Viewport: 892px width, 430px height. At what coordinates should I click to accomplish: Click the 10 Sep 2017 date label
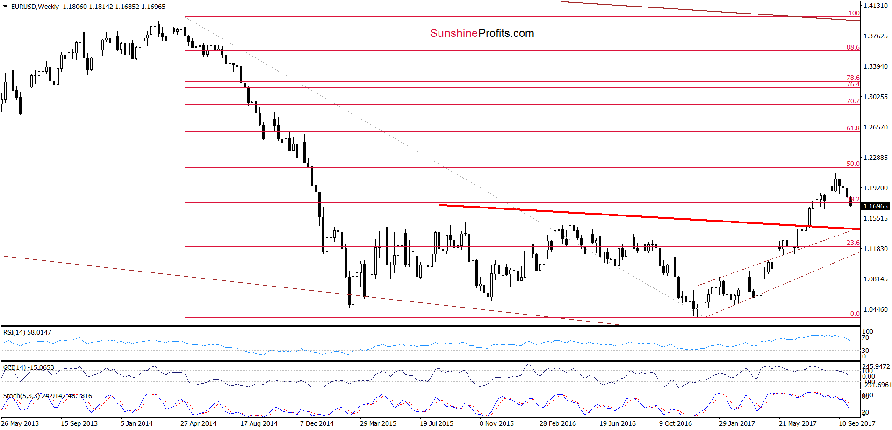click(857, 423)
